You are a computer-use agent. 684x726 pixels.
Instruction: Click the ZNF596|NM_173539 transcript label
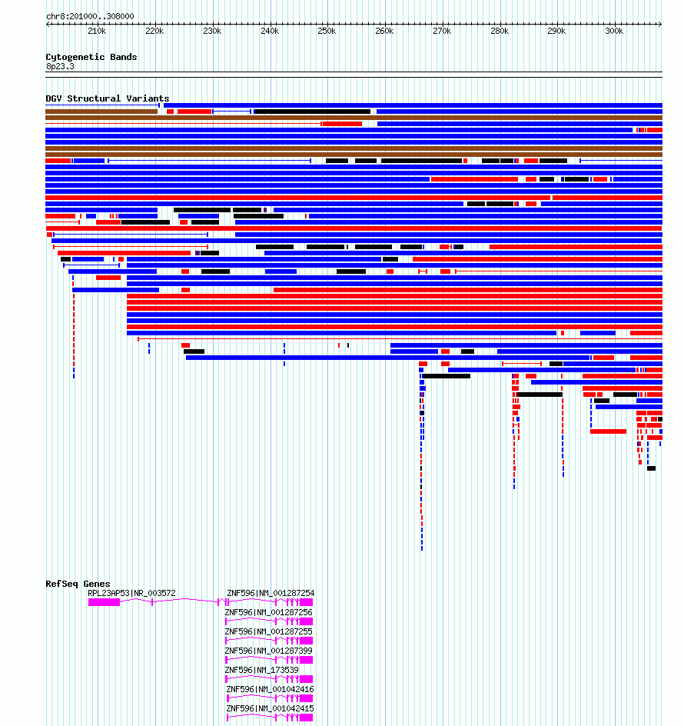tap(261, 670)
